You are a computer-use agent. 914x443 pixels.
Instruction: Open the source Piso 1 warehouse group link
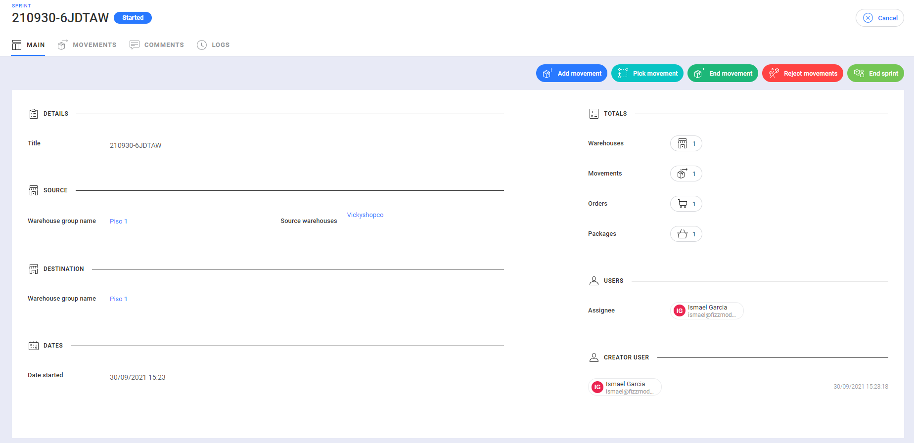pos(119,221)
